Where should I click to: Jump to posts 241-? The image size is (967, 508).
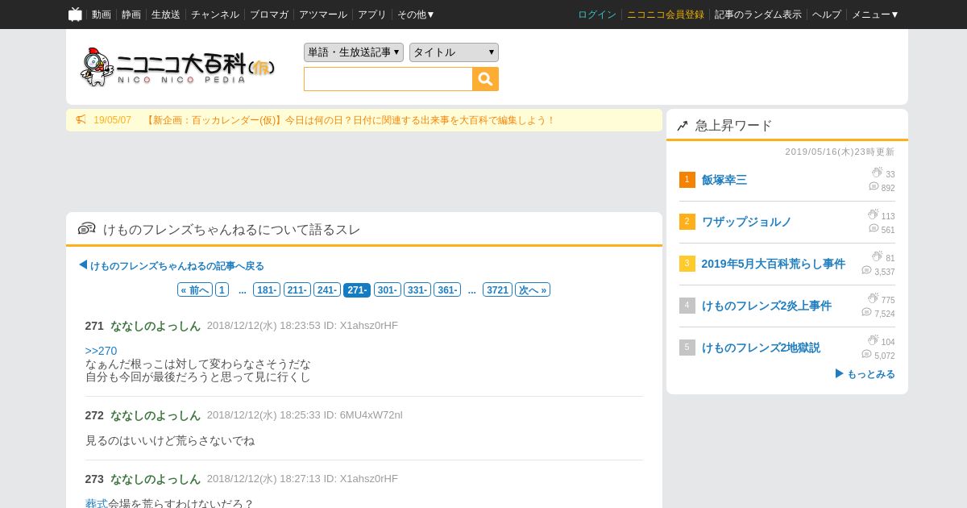tap(326, 290)
